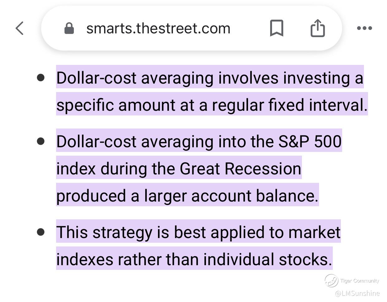Click the line starting "Dollar-cost averaging involves"
Screen dimensions: 387x302
coord(209,77)
